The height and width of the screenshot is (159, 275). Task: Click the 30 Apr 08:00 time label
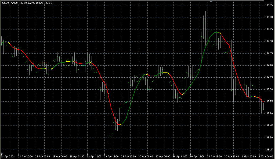(x=180, y=156)
